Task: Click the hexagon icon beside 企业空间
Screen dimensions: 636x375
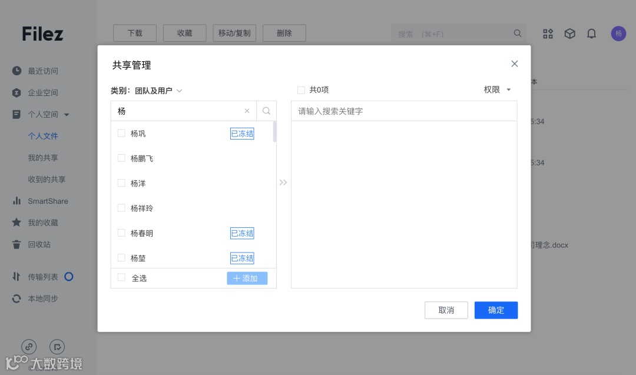Action: pyautogui.click(x=16, y=93)
